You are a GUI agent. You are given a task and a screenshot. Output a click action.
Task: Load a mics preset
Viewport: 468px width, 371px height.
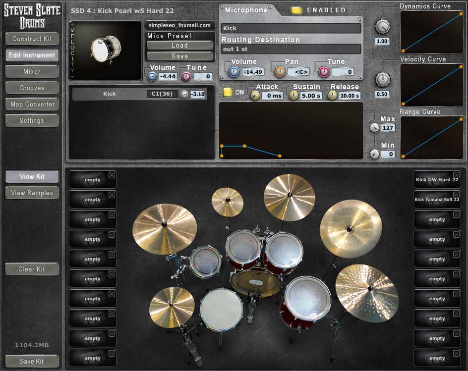point(179,45)
